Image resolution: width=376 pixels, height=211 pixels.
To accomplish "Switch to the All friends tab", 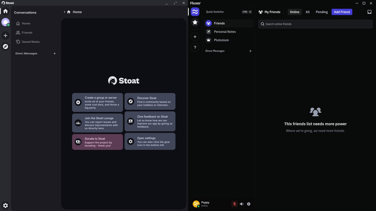I will 308,12.
